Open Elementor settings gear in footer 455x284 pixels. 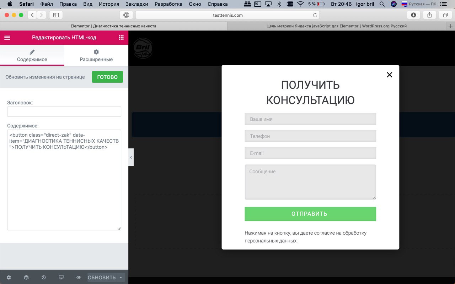[x=9, y=277]
